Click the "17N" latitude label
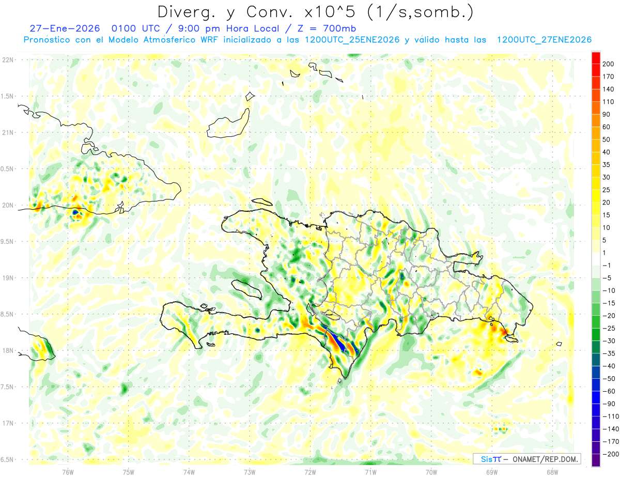 pyautogui.click(x=8, y=423)
